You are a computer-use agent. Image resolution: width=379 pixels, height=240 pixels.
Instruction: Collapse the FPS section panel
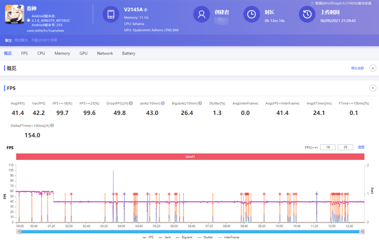pos(373,88)
